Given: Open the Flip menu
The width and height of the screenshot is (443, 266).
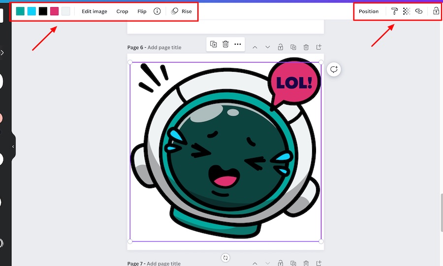Looking at the screenshot, I should click(x=142, y=11).
